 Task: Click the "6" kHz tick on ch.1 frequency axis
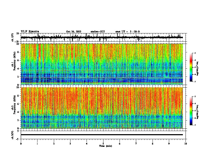pos(18,60)
